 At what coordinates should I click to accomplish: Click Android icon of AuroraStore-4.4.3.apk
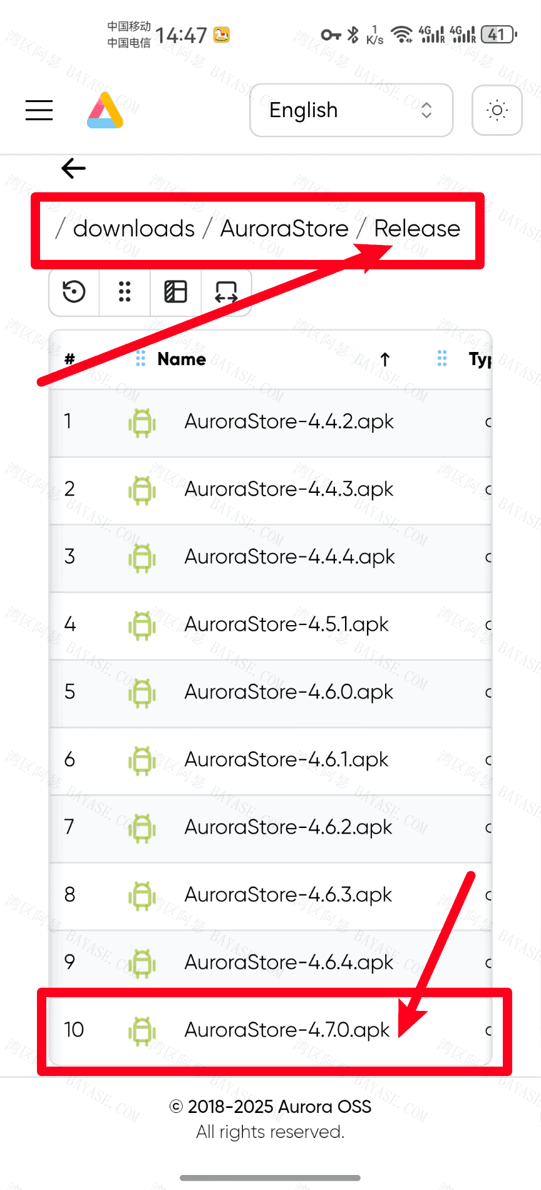click(142, 490)
